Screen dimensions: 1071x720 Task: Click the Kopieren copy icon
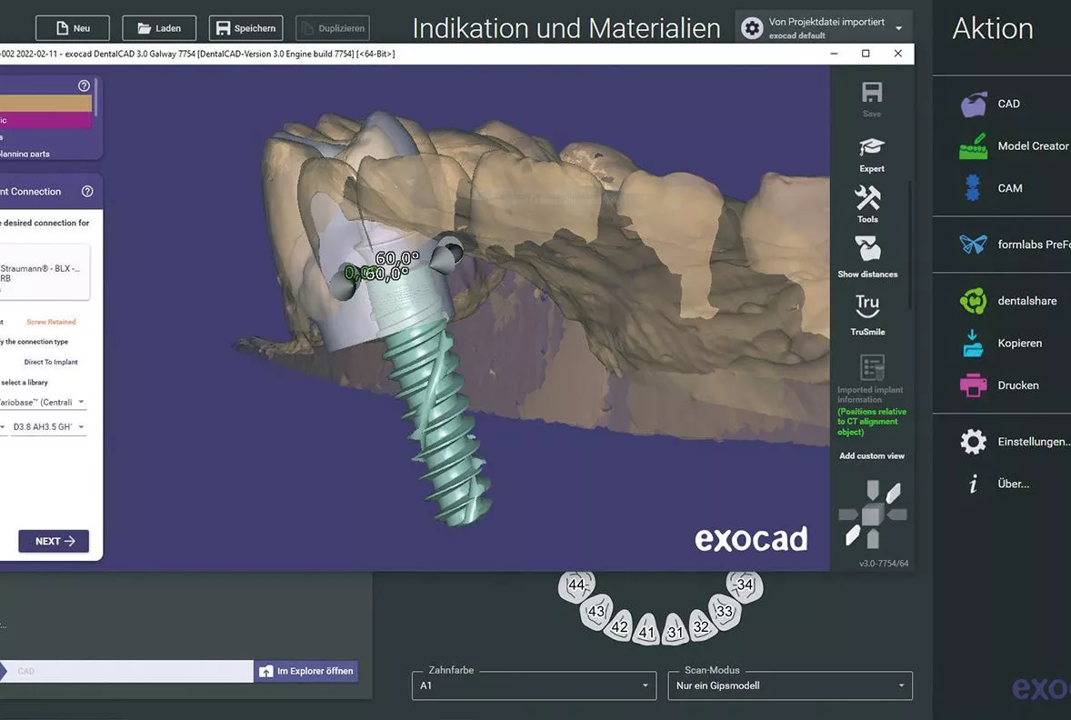pyautogui.click(x=973, y=343)
